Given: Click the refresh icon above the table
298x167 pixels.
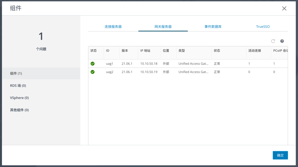Looking at the screenshot, I should click(x=273, y=41).
